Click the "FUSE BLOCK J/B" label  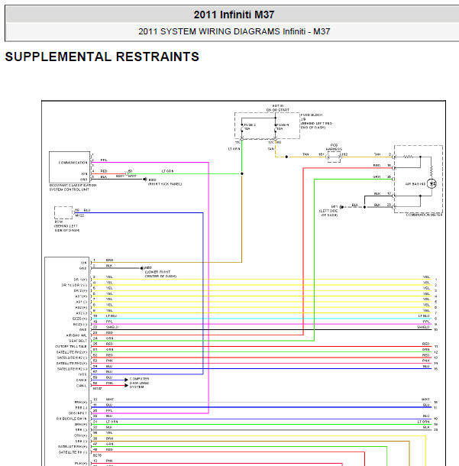[x=312, y=117]
